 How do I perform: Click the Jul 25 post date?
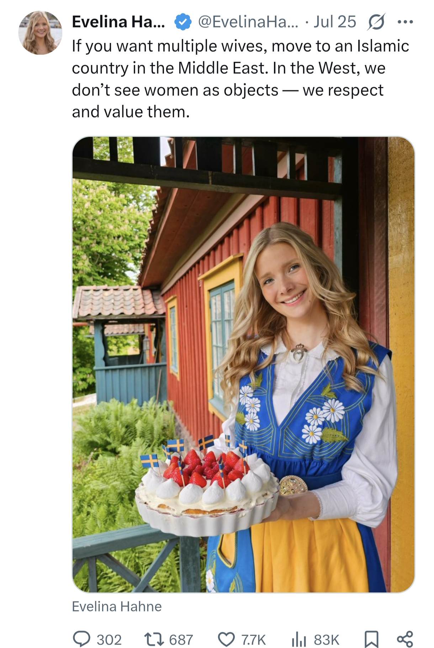pyautogui.click(x=335, y=22)
